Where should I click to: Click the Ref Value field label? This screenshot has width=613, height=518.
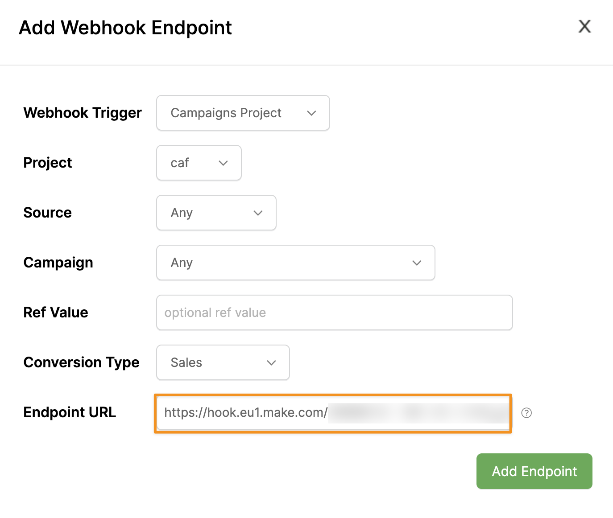[56, 312]
